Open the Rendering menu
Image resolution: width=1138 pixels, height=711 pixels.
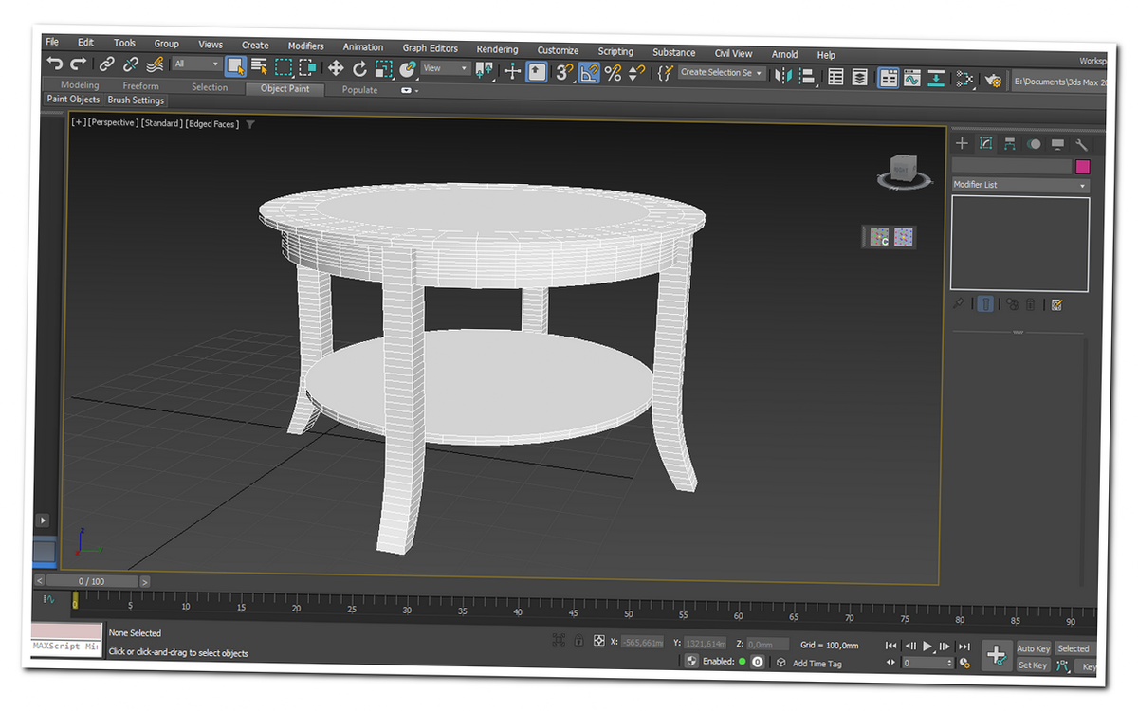[497, 49]
